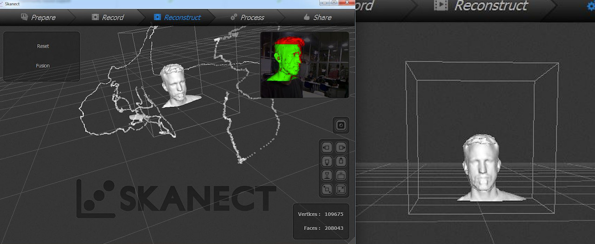Click the Skanect title bar text
The width and height of the screenshot is (595, 244).
(13, 3)
